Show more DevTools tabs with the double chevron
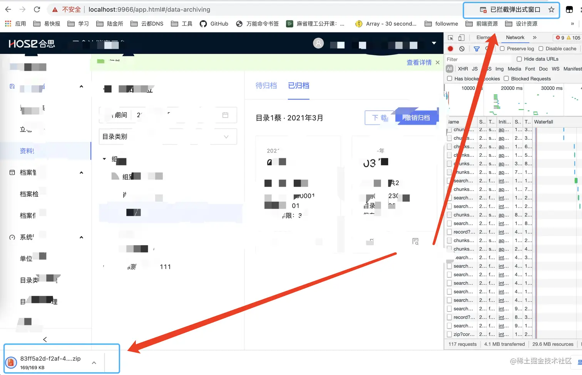The width and height of the screenshot is (582, 375). click(535, 37)
